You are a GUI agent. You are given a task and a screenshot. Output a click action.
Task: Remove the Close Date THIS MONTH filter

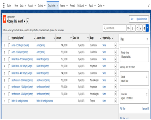[x=147, y=94]
